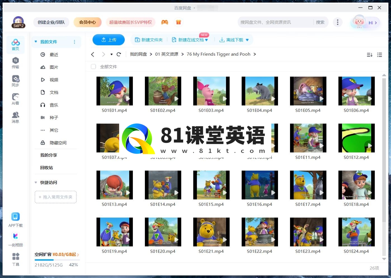Screen dimensions: 391x278
Task: Click scrollbar down arrow
Action: pyautogui.click(x=384, y=259)
